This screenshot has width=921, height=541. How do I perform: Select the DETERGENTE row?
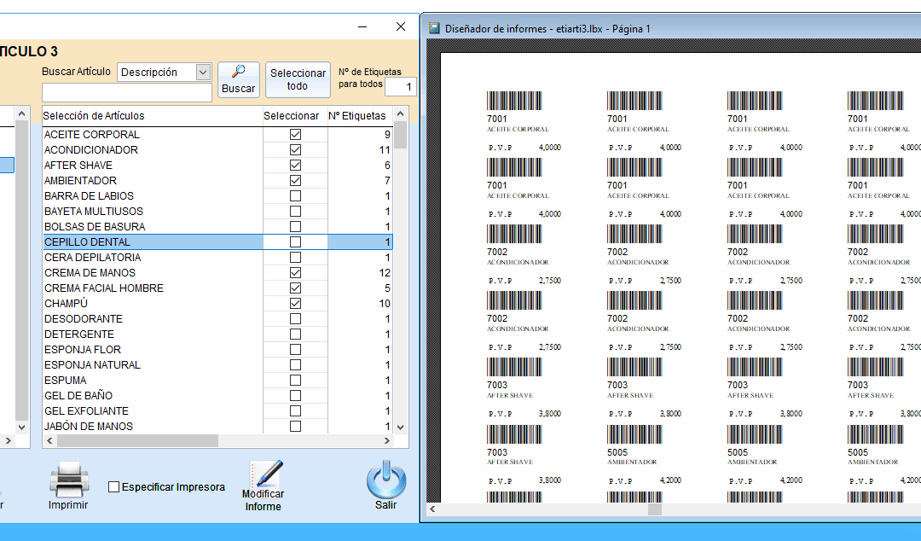tap(217, 334)
